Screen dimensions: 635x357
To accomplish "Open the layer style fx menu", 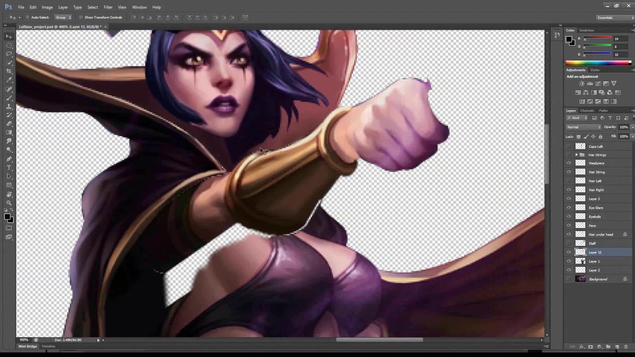I will coord(582,346).
